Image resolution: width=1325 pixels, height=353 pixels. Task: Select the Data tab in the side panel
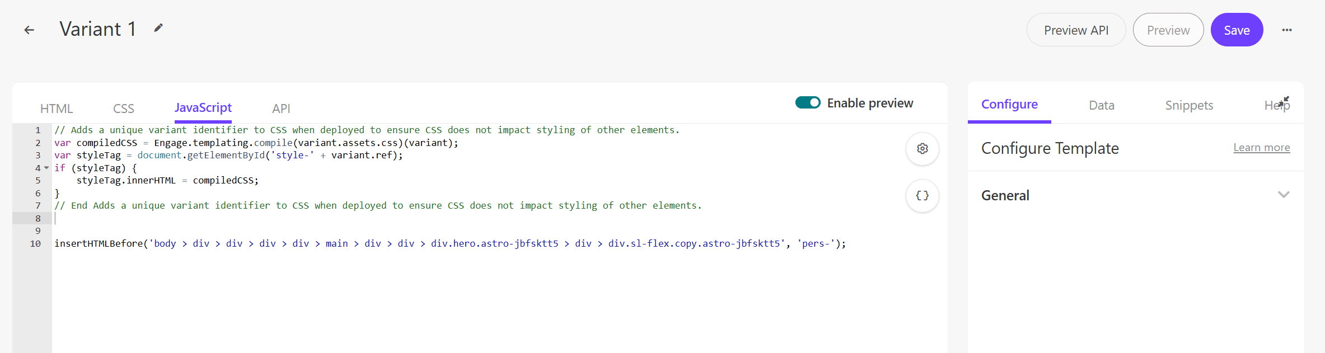click(x=1101, y=105)
